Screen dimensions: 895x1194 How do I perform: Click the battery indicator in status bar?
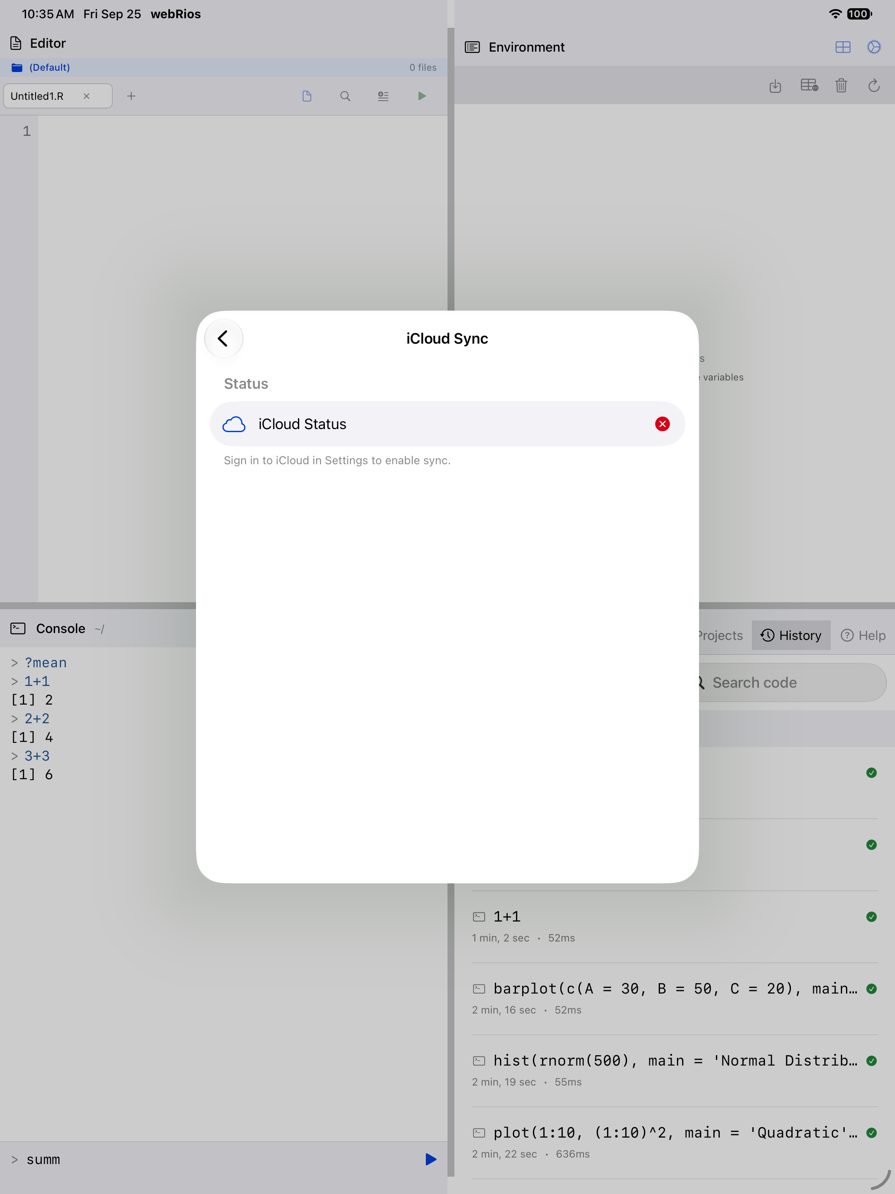tap(859, 14)
